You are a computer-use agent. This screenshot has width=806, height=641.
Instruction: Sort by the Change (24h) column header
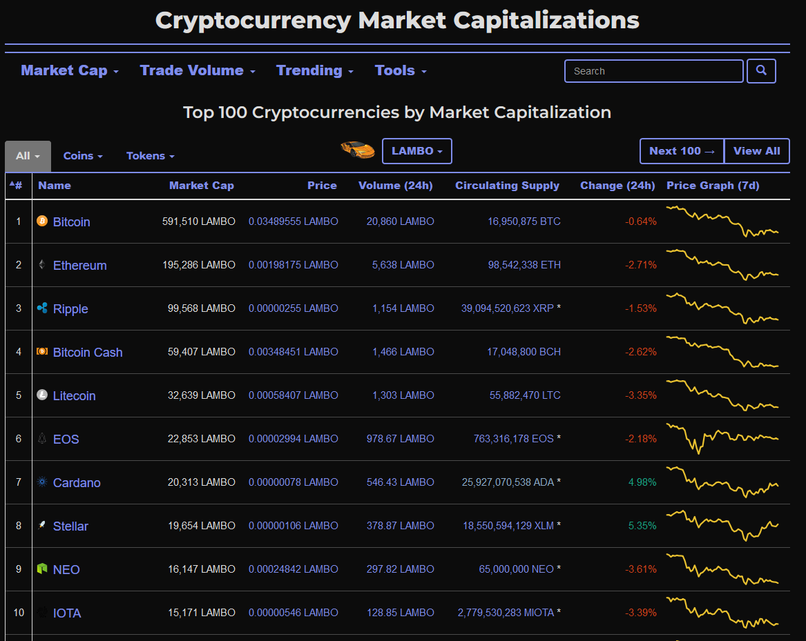point(617,186)
